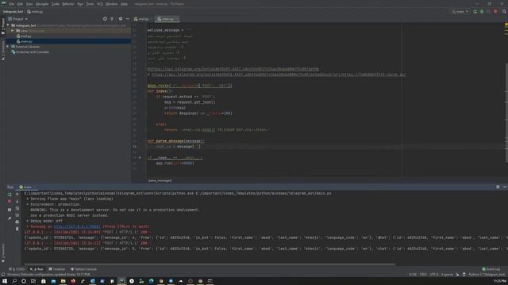
Task: Toggle the Structure side tool button
Action: (3, 50)
